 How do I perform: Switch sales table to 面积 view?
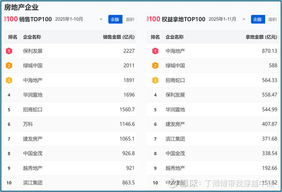pyautogui.click(x=129, y=19)
